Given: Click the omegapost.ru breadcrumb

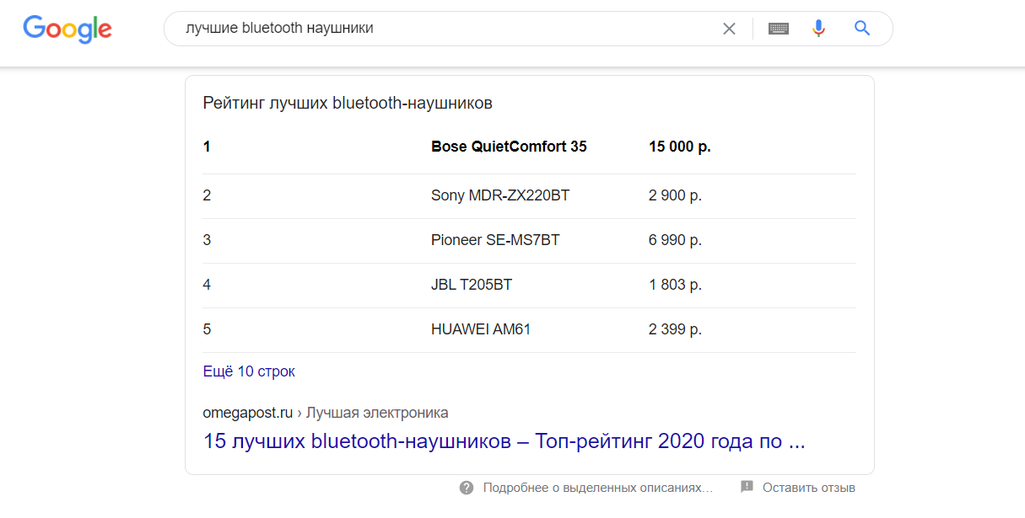Looking at the screenshot, I should [248, 413].
